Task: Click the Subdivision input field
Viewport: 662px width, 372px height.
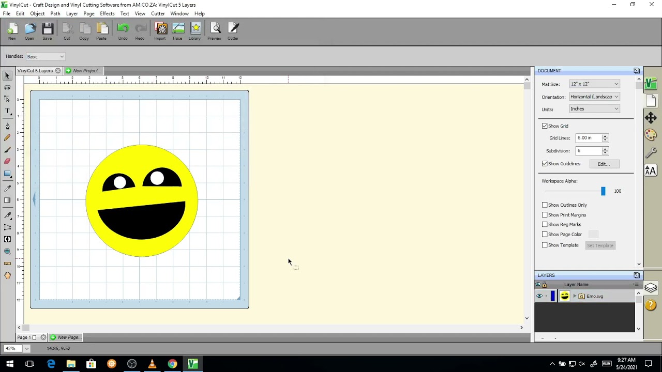Action: [589, 151]
